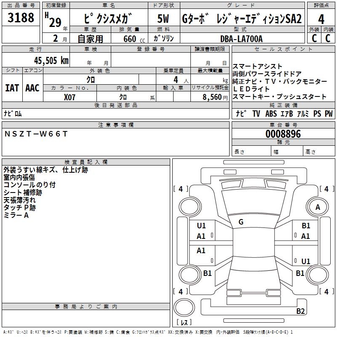Click the lot number 3188
Viewport: 337px width, 337px height.
[21, 19]
